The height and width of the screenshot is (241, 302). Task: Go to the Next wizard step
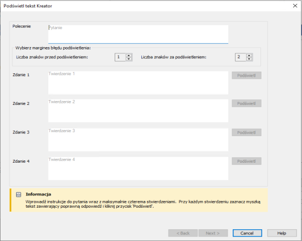point(213,233)
